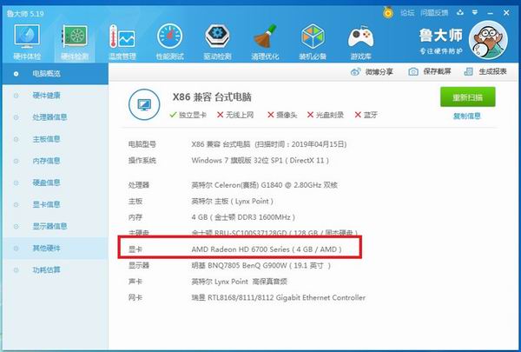Select 硬盘信息 in the sidebar
521x352 pixels.
coord(56,183)
